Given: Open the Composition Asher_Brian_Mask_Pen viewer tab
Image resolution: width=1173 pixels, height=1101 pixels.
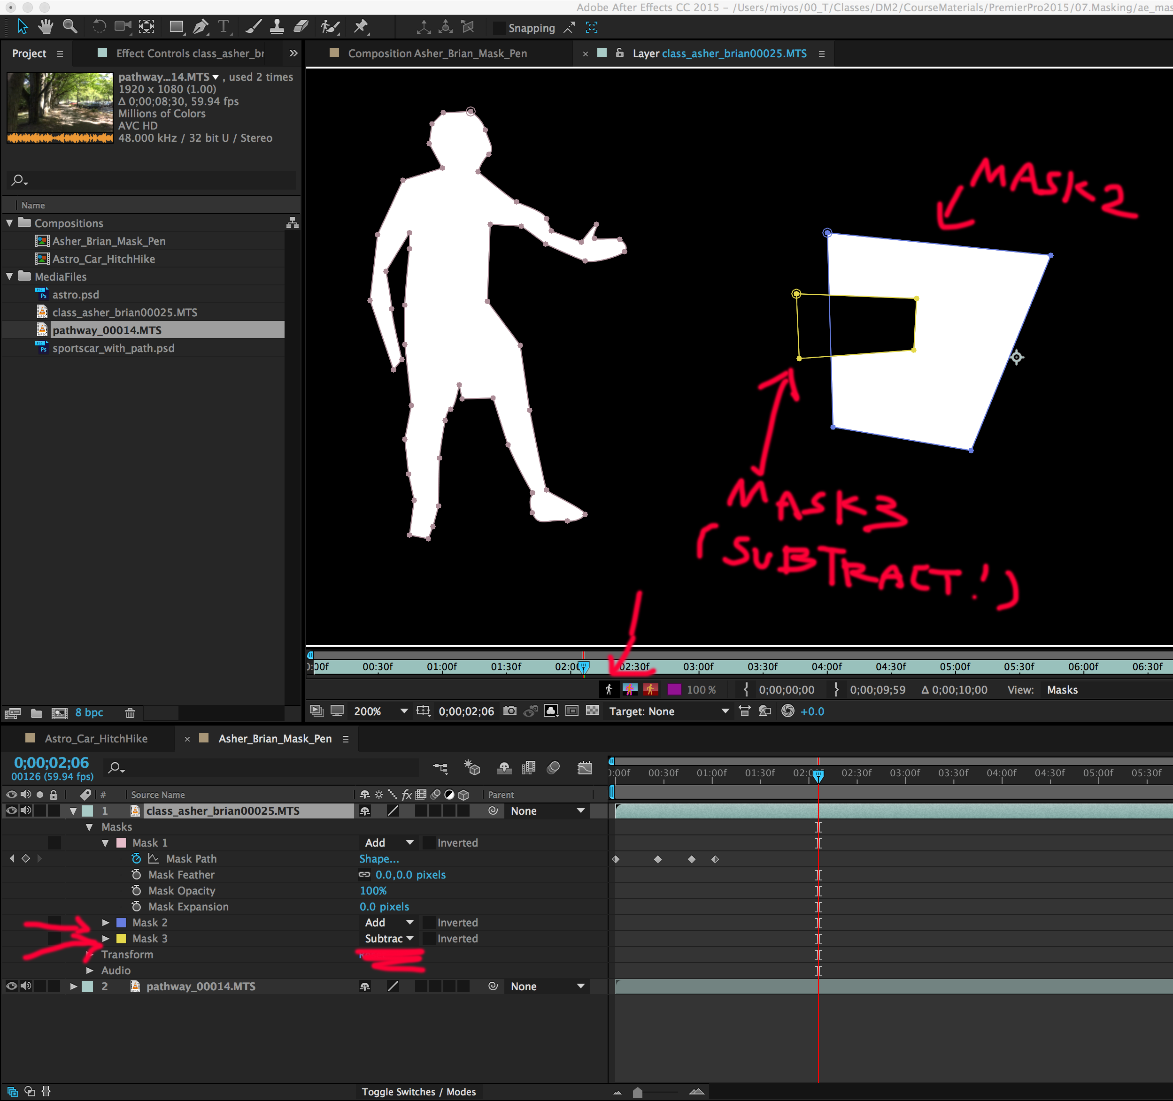Looking at the screenshot, I should click(437, 54).
